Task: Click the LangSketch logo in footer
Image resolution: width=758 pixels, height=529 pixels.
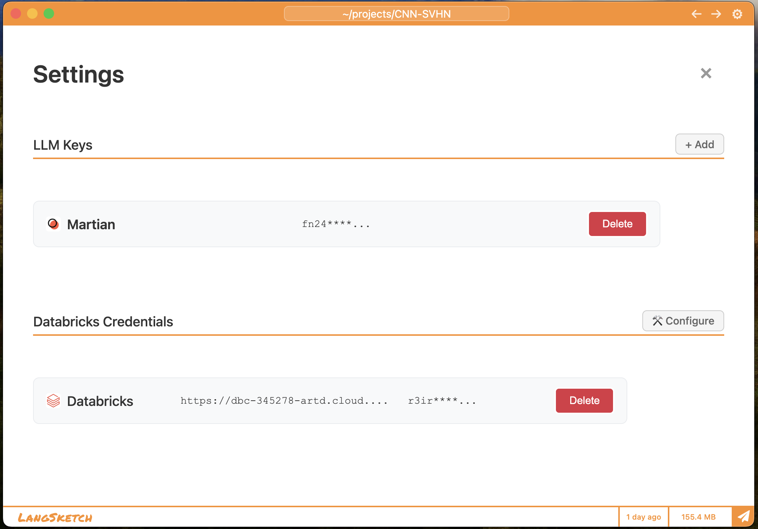Action: tap(55, 518)
